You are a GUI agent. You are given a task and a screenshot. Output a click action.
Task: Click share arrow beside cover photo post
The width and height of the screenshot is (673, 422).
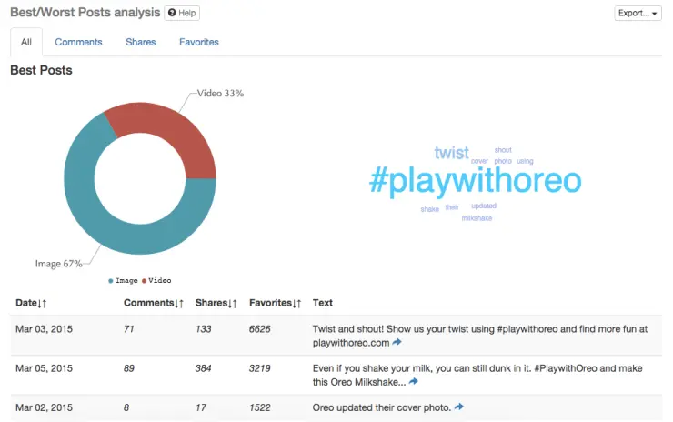tap(458, 407)
